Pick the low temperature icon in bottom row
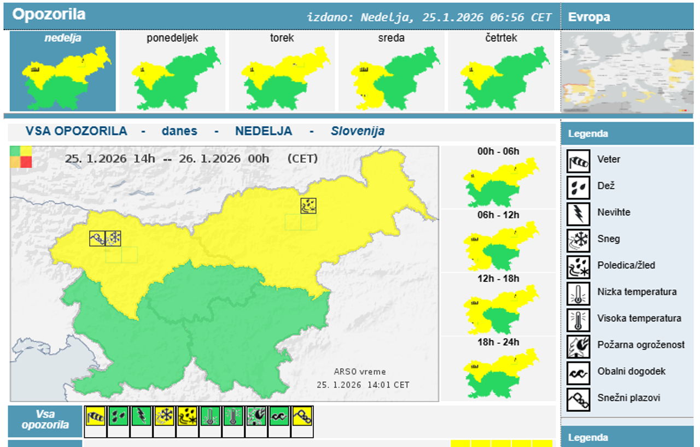The image size is (700, 447). click(211, 416)
